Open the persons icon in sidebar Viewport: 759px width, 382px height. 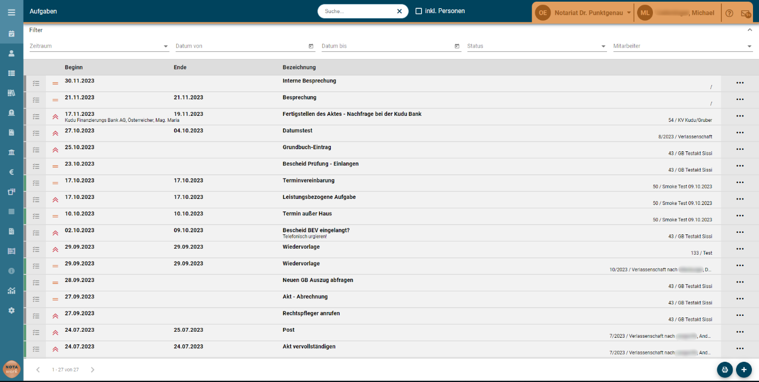[x=11, y=53]
